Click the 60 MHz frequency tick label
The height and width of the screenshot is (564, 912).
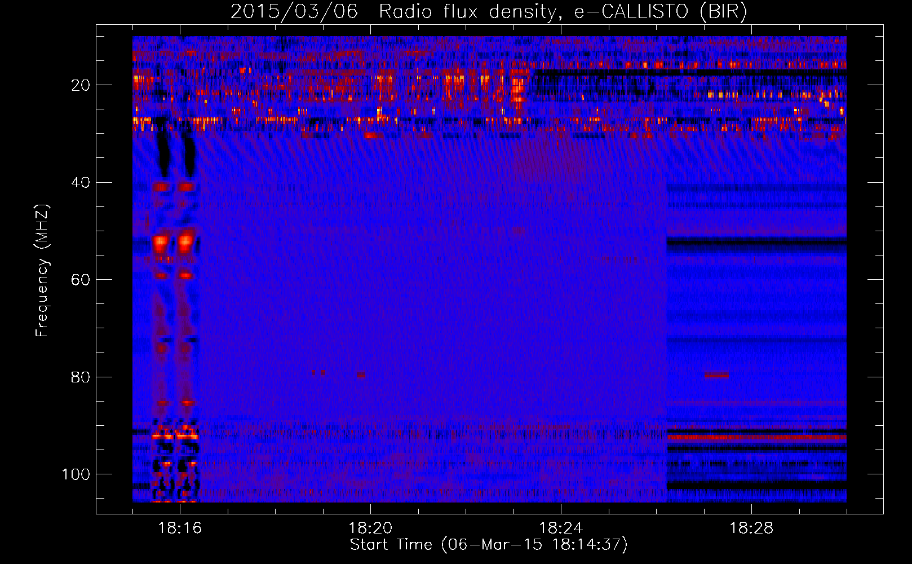[81, 280]
